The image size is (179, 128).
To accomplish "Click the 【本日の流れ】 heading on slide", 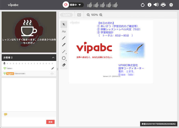I will [106, 23].
